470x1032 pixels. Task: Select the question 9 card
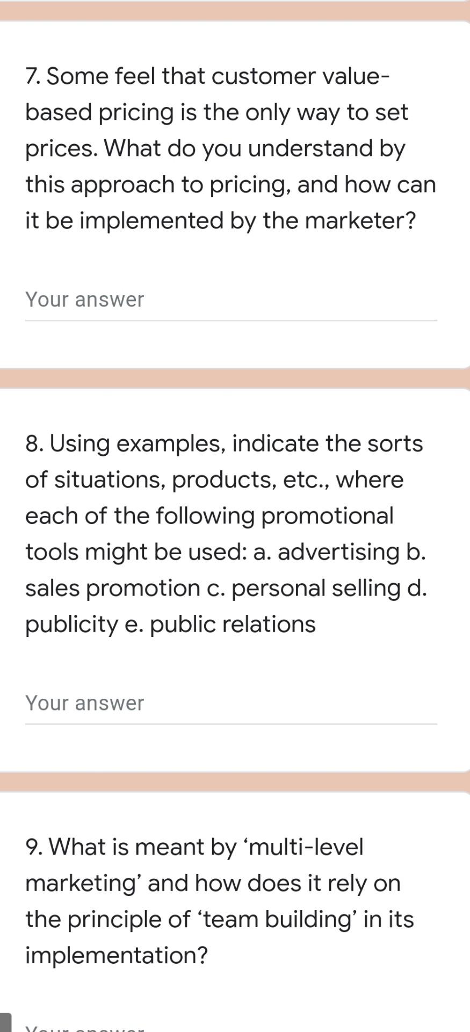235,914
